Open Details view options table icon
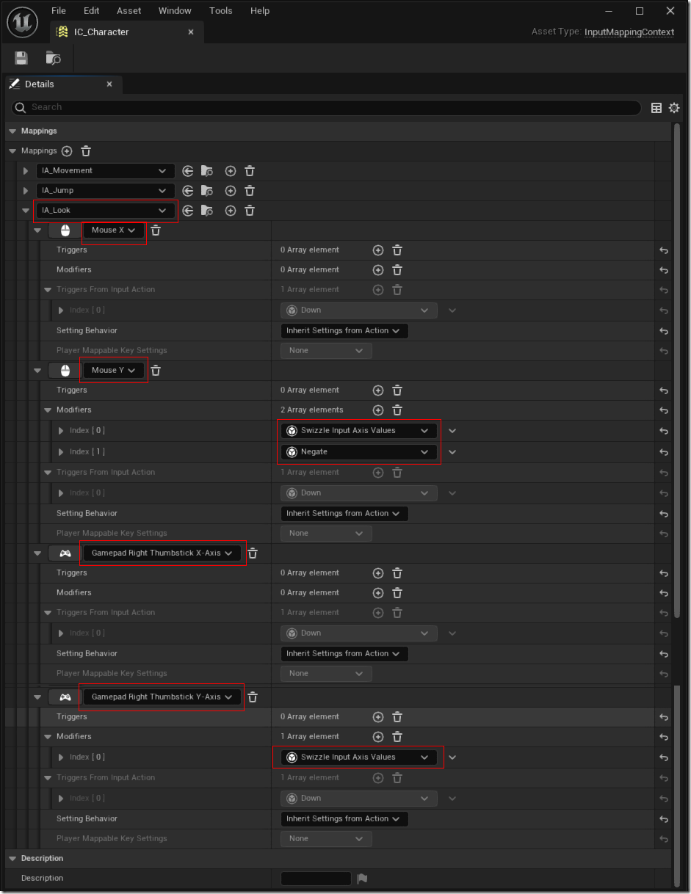 656,108
